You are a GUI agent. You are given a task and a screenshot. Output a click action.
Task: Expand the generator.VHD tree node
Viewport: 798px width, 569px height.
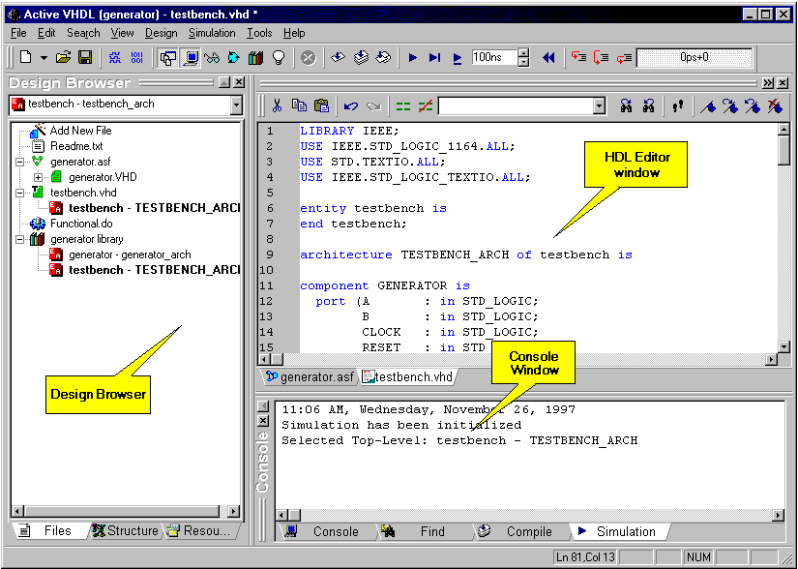tap(38, 177)
